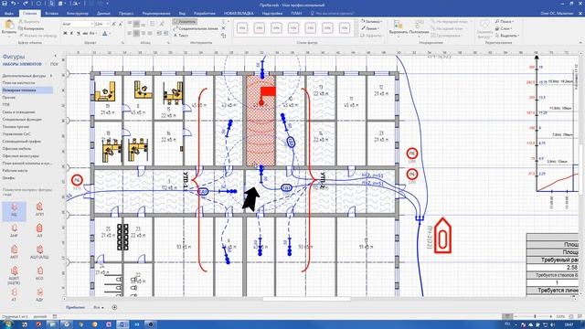Switch to the Данные ribbon tab
The width and height of the screenshot is (585, 329).
(103, 13)
